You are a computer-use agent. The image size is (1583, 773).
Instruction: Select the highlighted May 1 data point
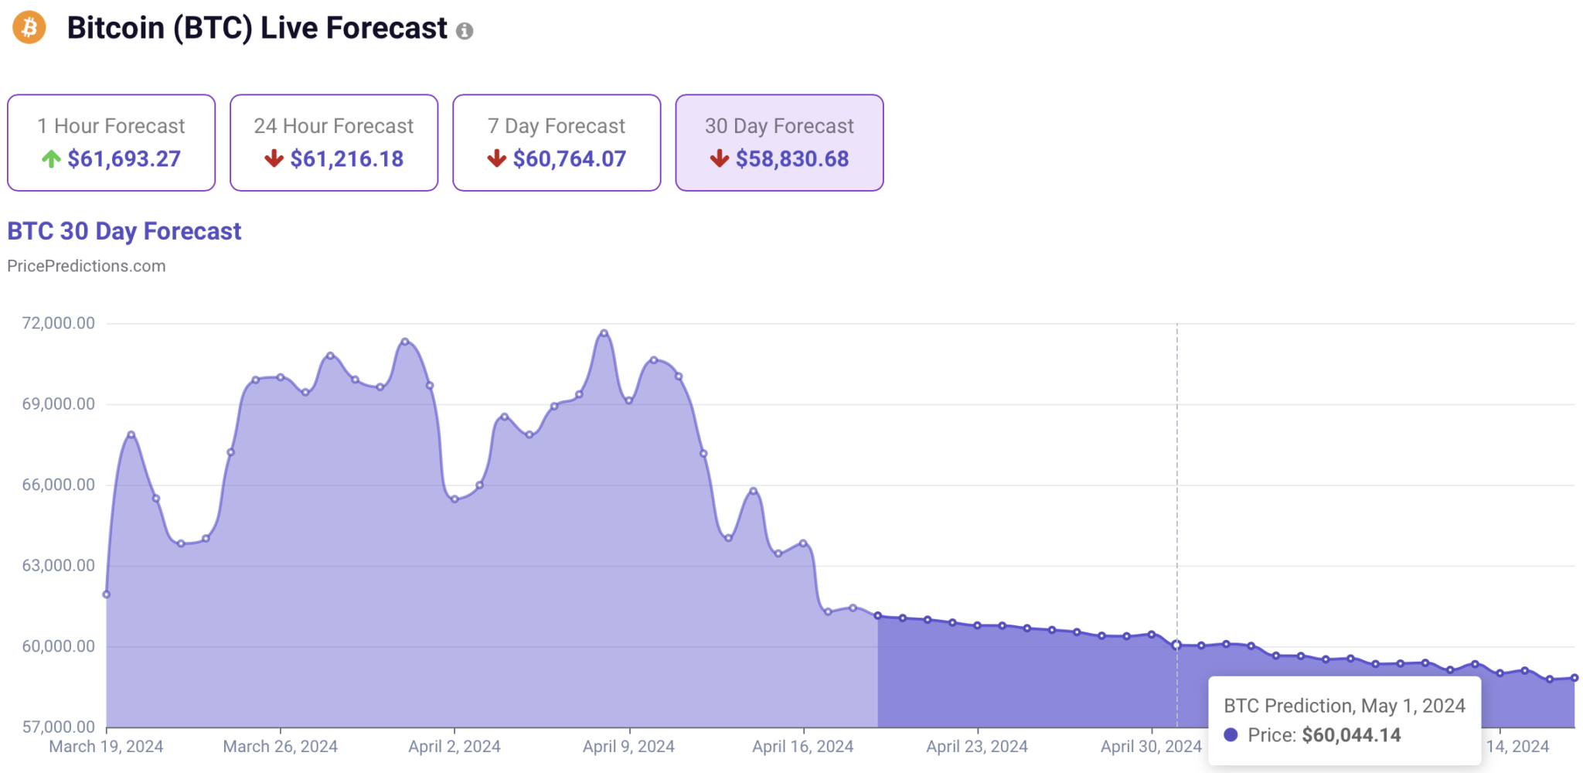(x=1176, y=645)
